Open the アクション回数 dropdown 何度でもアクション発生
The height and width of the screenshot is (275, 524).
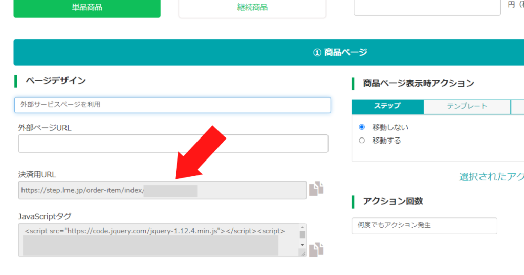pos(424,225)
